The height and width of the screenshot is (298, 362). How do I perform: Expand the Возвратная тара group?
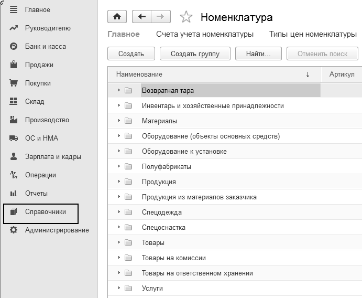coord(119,91)
